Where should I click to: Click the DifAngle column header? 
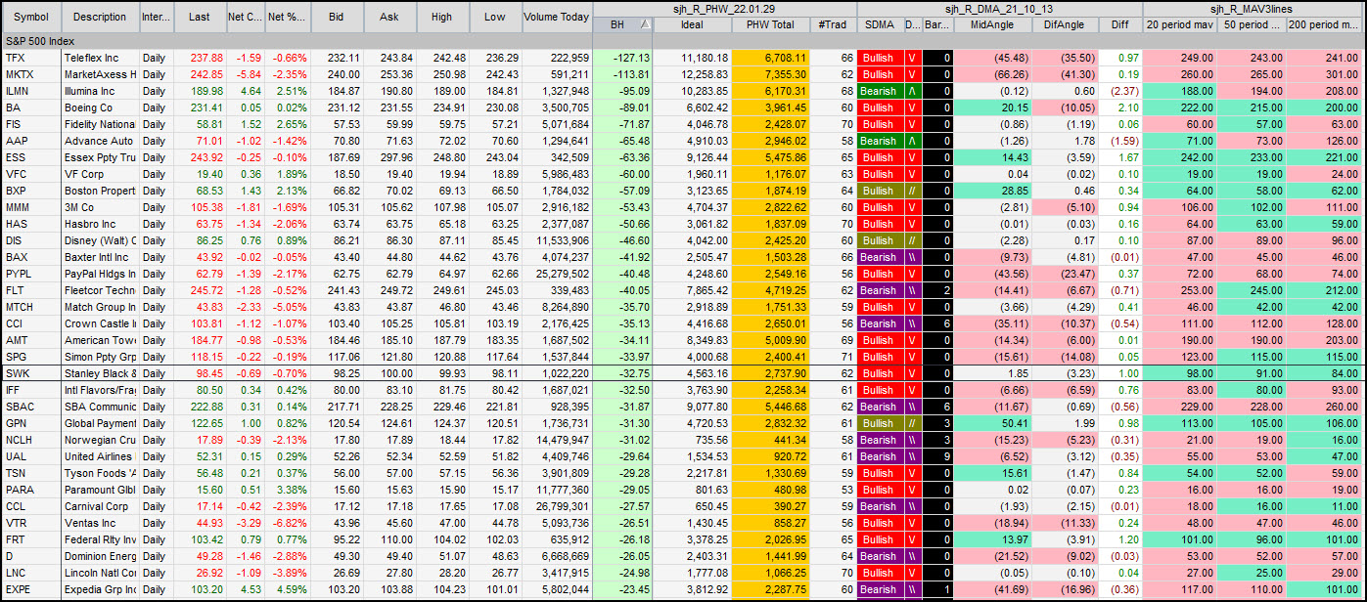[x=1064, y=24]
